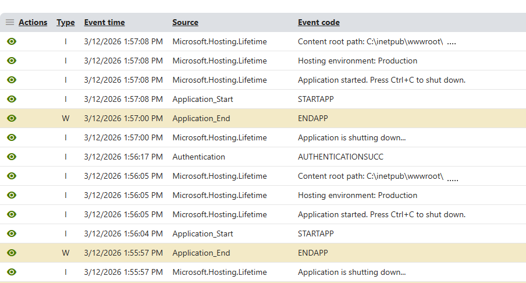Viewport: 526px width, 283px height.
Task: Sort the table by Event time column
Action: [x=104, y=23]
